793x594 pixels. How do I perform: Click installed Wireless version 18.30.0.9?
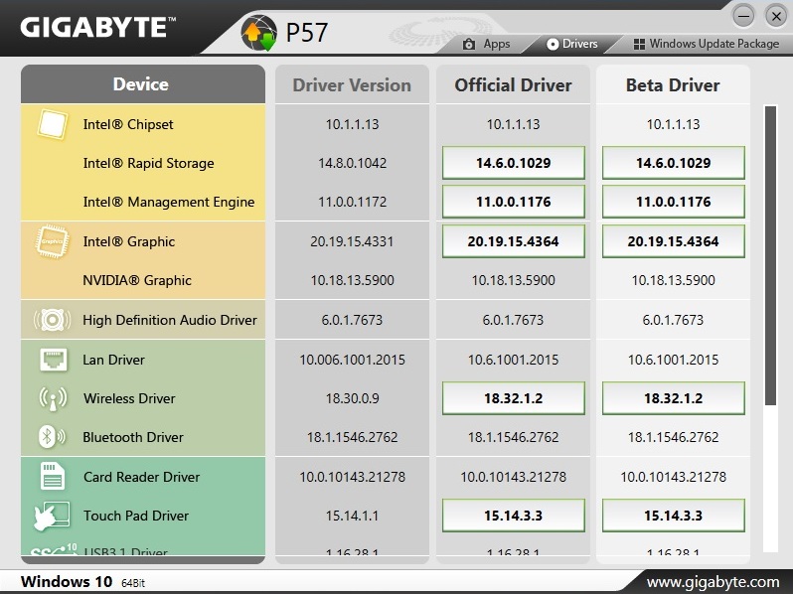(x=352, y=399)
